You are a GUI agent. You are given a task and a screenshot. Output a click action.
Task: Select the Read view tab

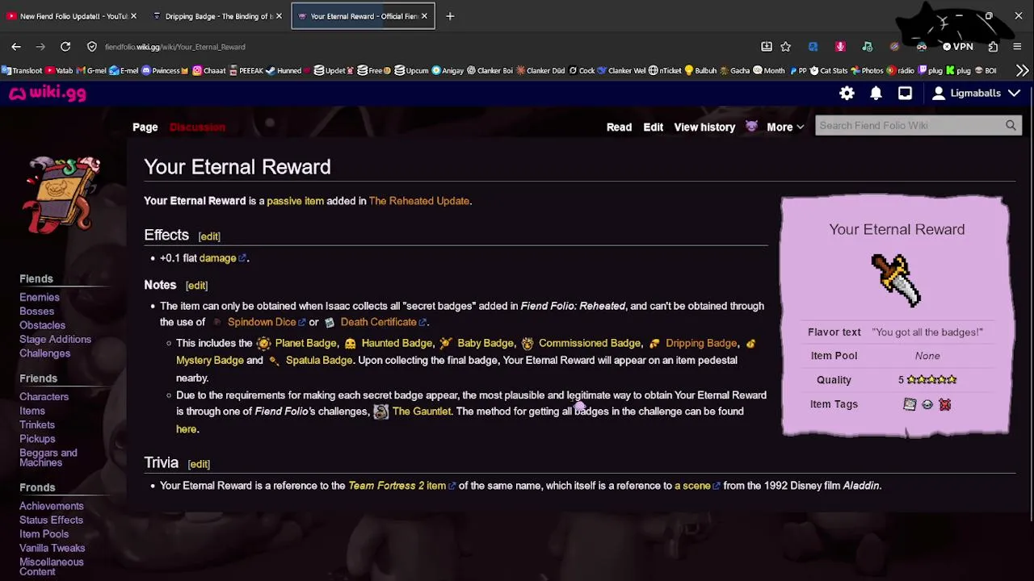coord(619,127)
